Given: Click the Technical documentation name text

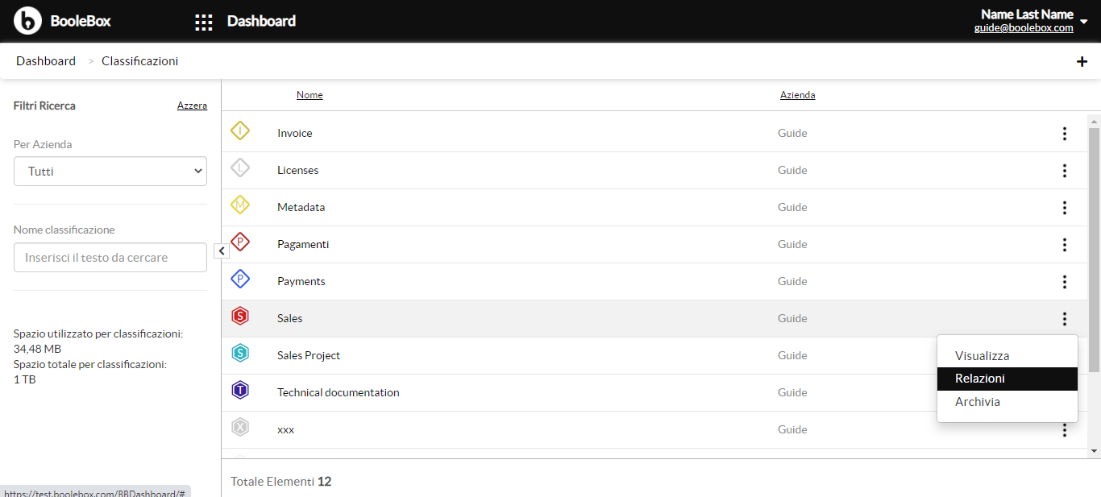Looking at the screenshot, I should (x=339, y=393).
